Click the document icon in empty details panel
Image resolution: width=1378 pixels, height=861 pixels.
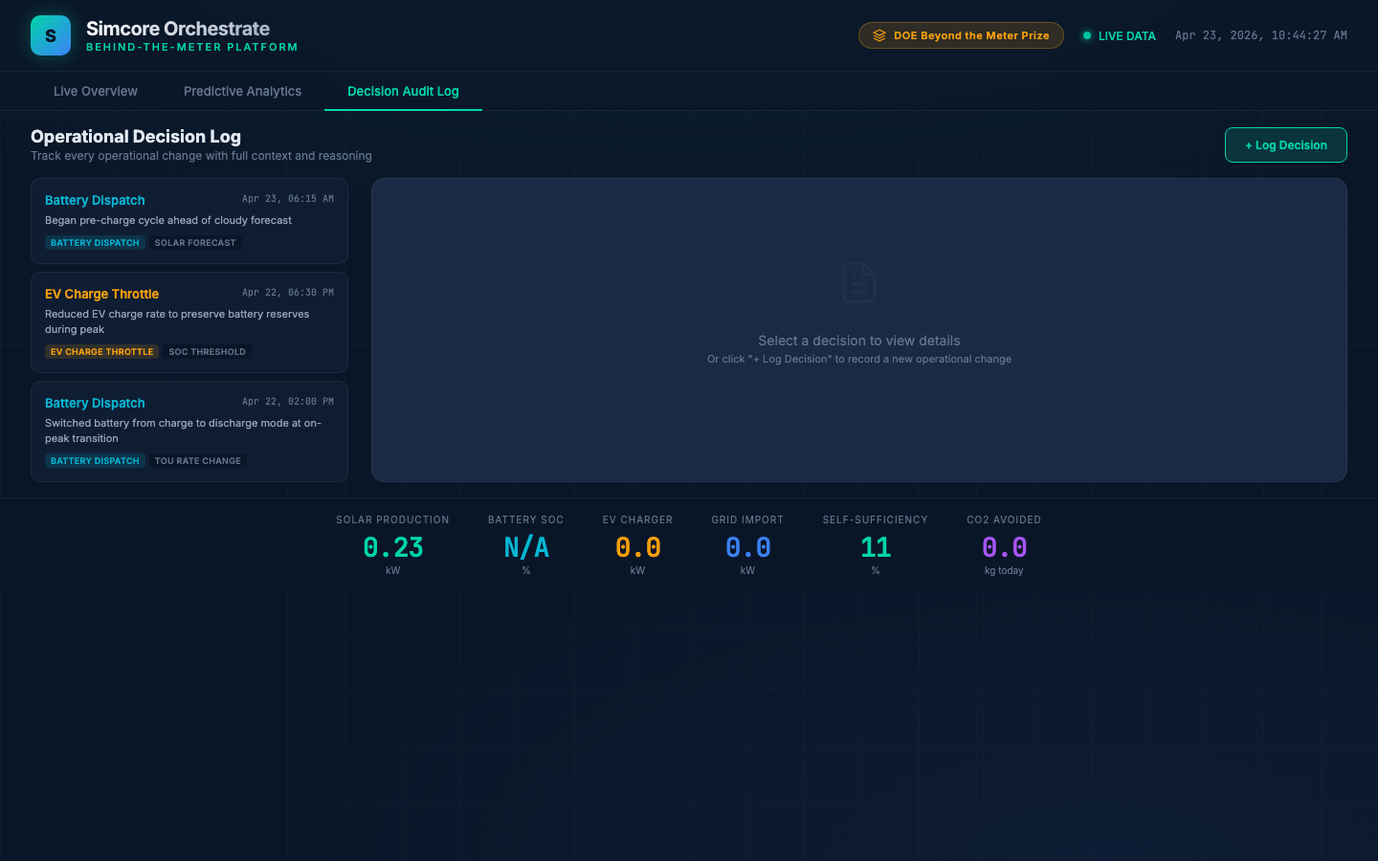point(858,282)
